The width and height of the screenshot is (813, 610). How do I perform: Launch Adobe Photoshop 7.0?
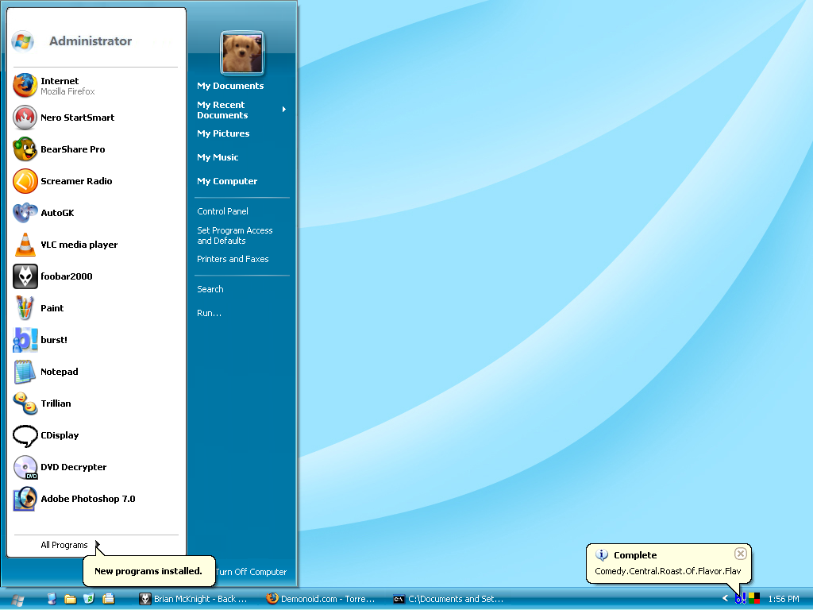[96, 499]
